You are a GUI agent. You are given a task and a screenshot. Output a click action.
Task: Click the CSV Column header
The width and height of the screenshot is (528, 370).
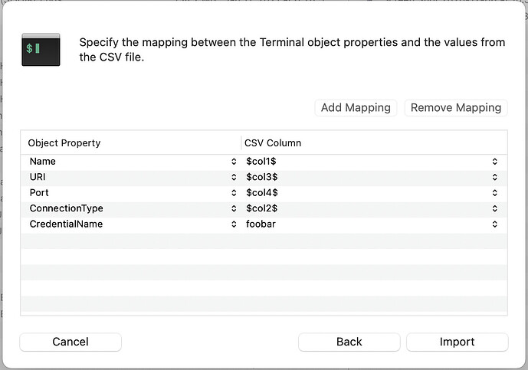374,143
